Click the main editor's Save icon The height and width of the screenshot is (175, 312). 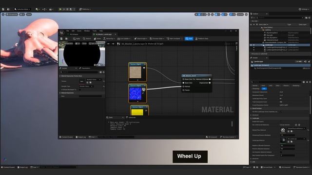tap(3, 9)
